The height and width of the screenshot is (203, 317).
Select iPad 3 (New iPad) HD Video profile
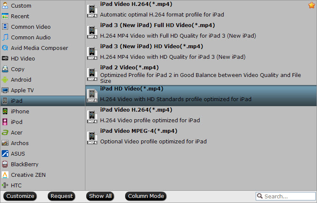coord(201,53)
